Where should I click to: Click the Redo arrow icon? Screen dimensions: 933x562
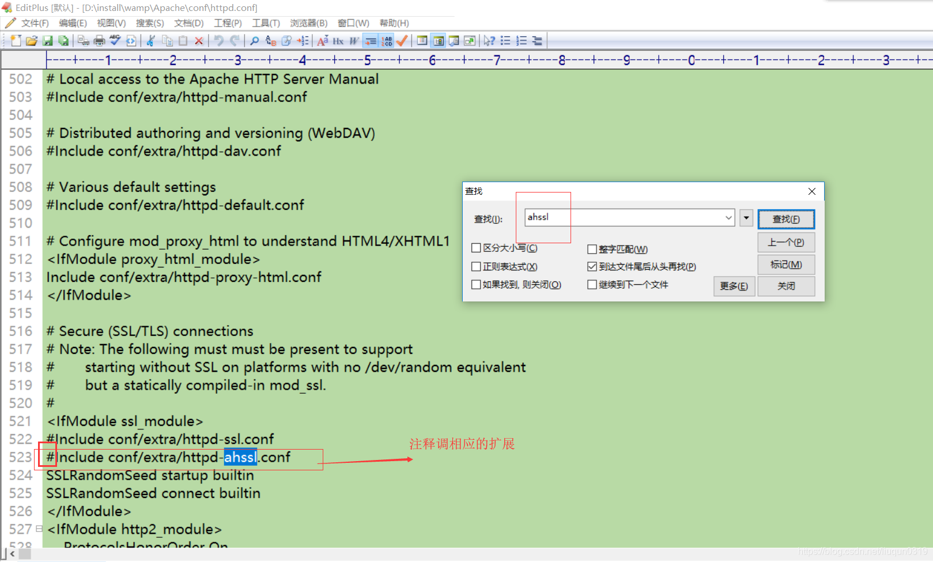[x=235, y=40]
